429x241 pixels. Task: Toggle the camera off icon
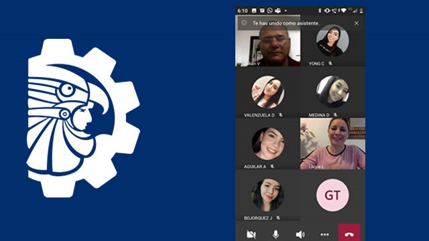tap(251, 234)
